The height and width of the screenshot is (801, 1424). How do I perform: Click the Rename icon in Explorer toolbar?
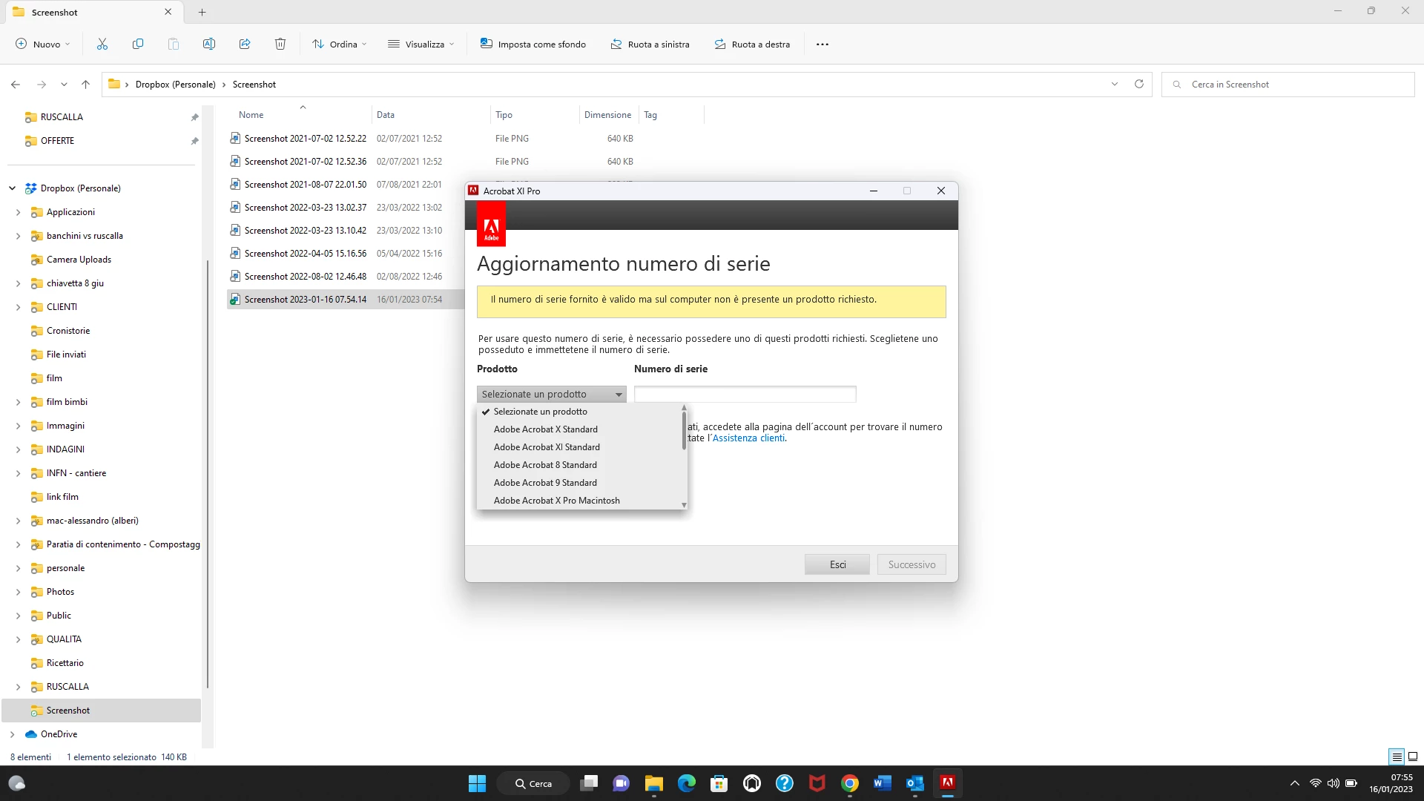[x=209, y=44]
